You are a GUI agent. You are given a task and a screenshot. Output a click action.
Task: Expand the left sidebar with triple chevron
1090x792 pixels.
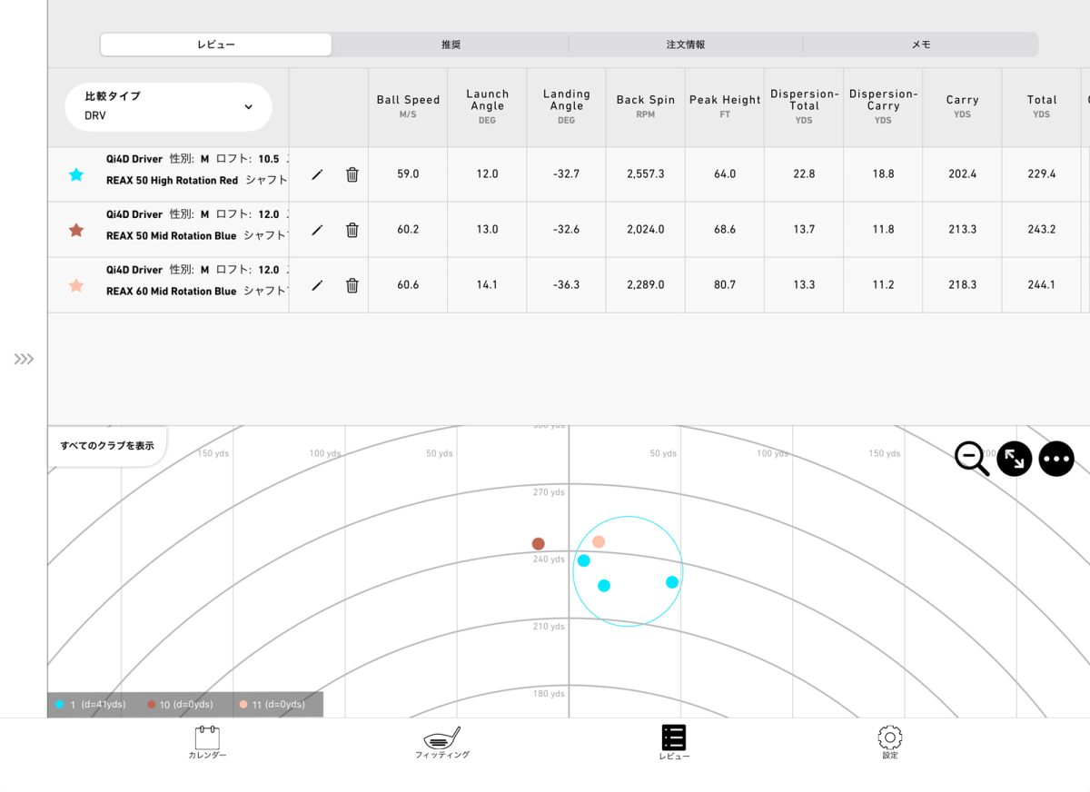click(x=24, y=360)
